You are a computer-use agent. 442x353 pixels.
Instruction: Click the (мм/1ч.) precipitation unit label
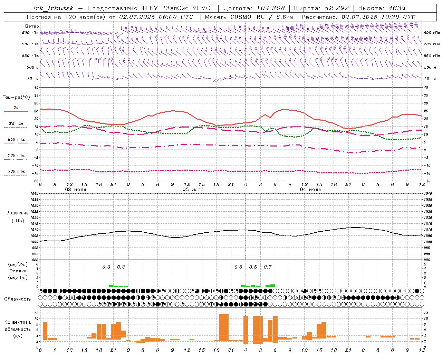(x=18, y=278)
